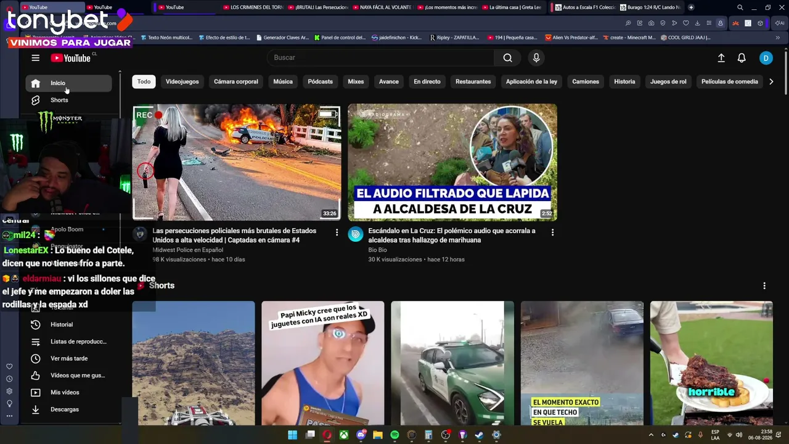
Task: Open the YouTube hamburger guide menu
Action: click(x=36, y=58)
